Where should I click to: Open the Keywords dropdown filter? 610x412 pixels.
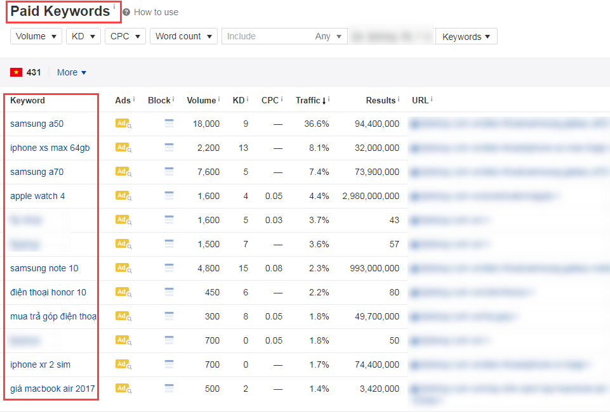pyautogui.click(x=466, y=37)
